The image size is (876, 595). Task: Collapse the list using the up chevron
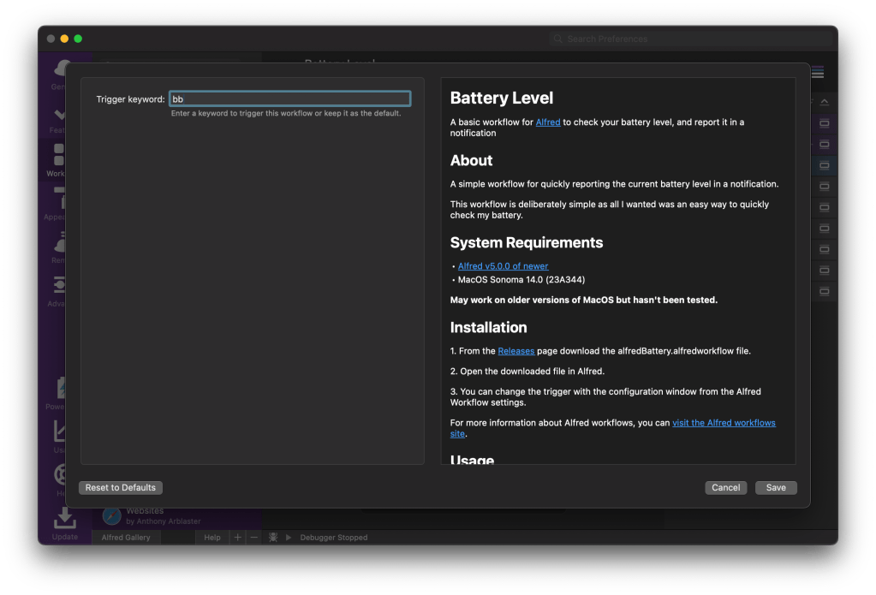point(825,102)
